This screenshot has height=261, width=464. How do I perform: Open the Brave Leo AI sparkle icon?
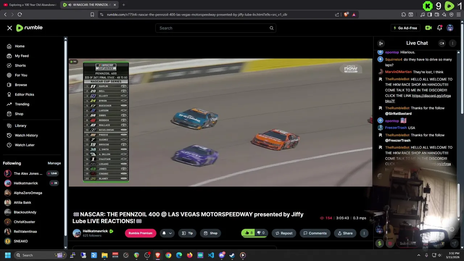[x=444, y=14]
